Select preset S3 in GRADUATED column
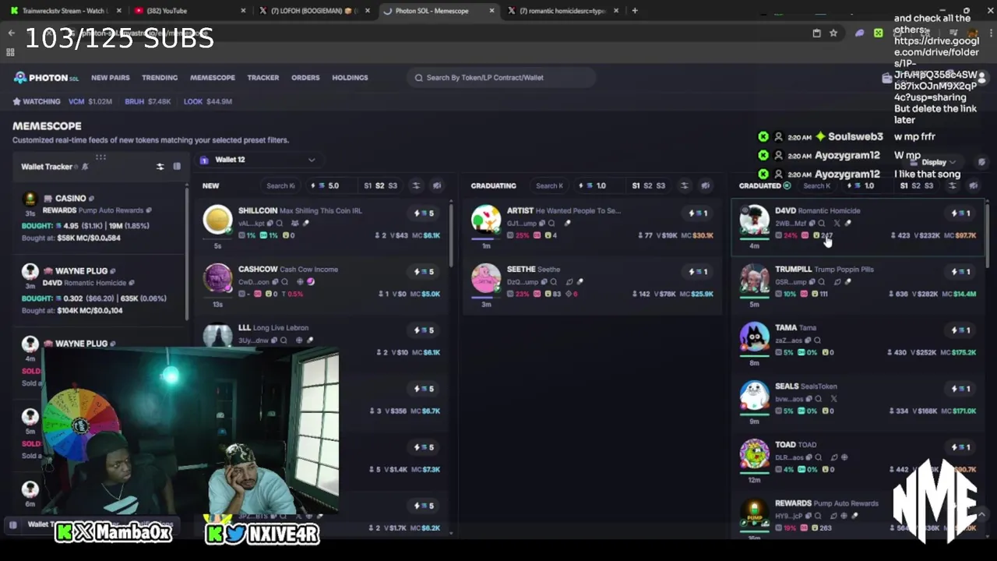The image size is (997, 561). 928,186
